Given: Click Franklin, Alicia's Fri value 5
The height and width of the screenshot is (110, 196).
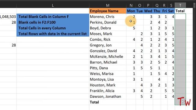Looking at the screenshot, I should (x=164, y=91).
